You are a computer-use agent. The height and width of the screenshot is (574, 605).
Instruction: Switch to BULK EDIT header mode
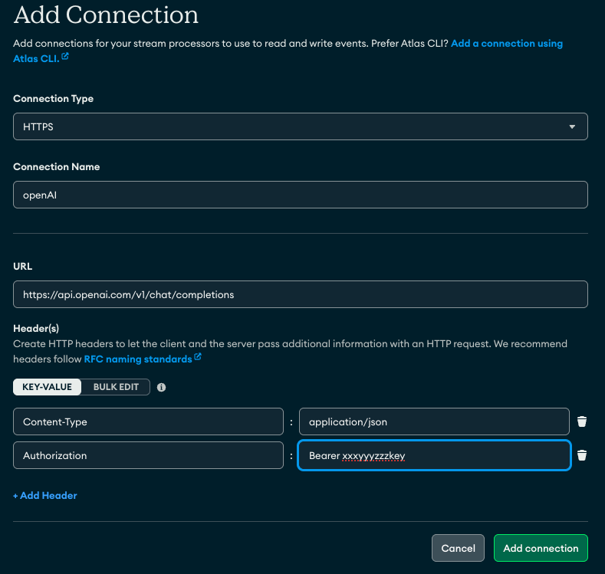[116, 387]
